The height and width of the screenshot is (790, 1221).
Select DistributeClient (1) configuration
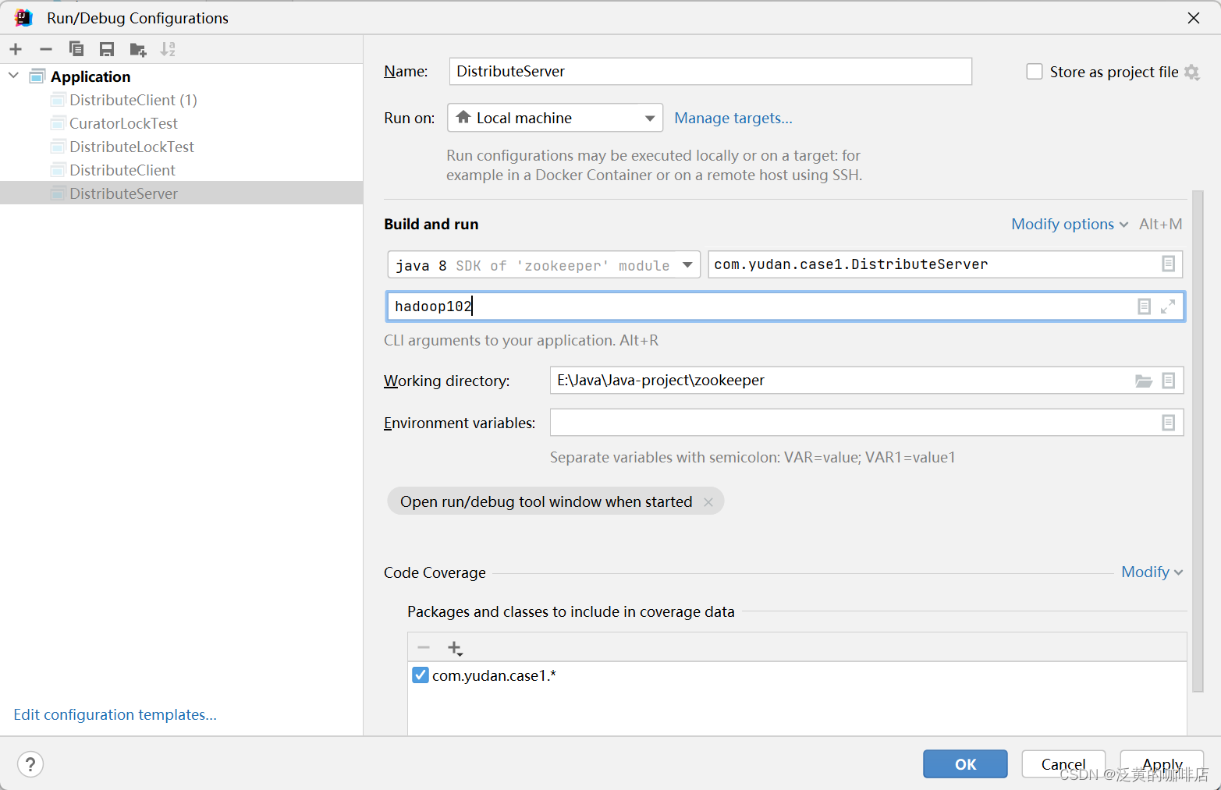point(133,100)
